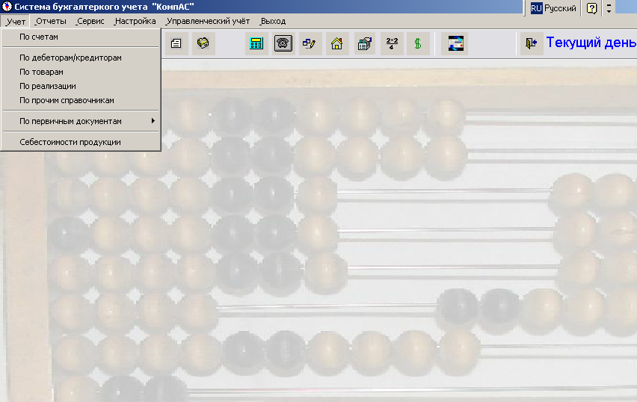The height and width of the screenshot is (402, 637).
Task: Click the colorful striped picture icon
Action: [x=454, y=43]
